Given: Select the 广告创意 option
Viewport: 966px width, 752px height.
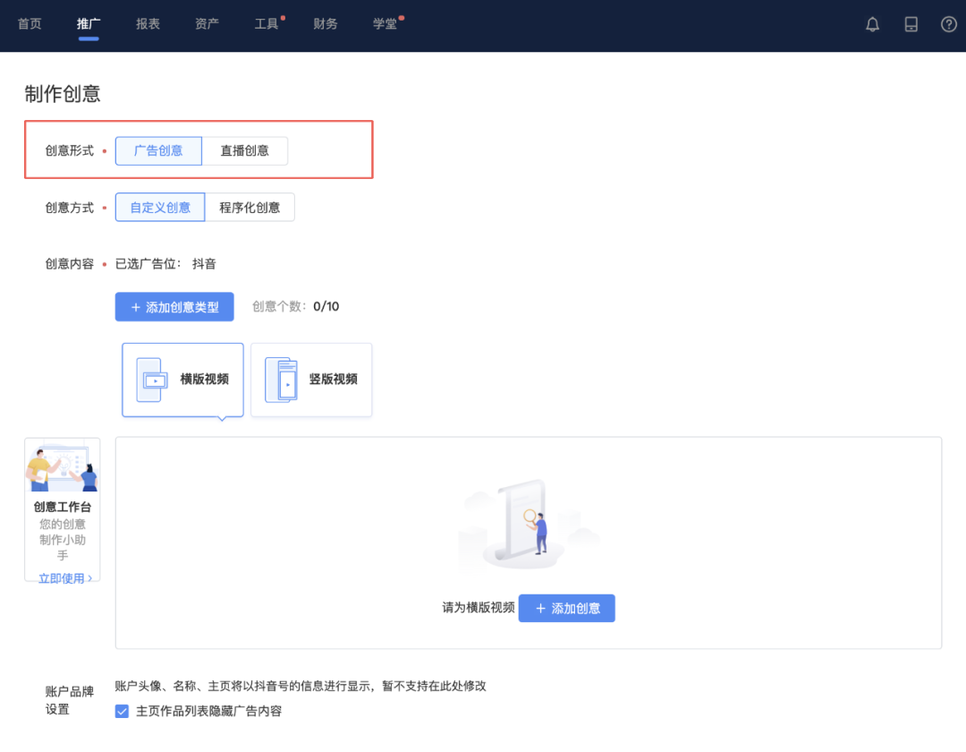Looking at the screenshot, I should pos(158,150).
